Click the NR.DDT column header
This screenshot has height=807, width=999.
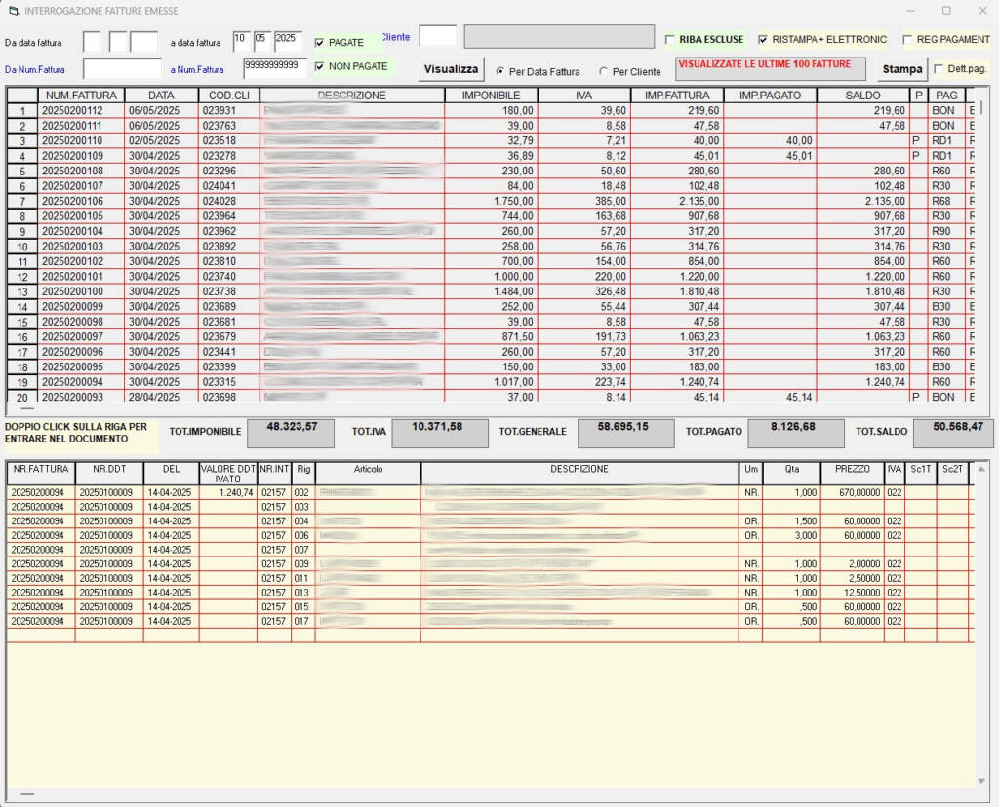coord(109,474)
